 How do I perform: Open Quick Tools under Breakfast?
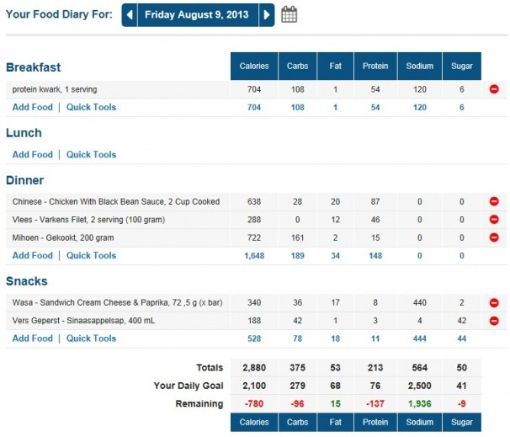point(91,108)
